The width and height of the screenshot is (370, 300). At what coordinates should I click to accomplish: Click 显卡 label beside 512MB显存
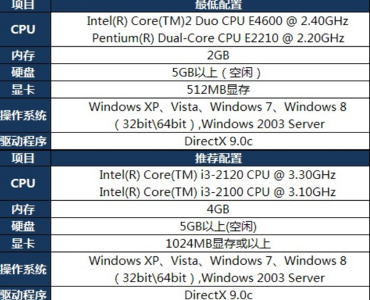(x=23, y=90)
